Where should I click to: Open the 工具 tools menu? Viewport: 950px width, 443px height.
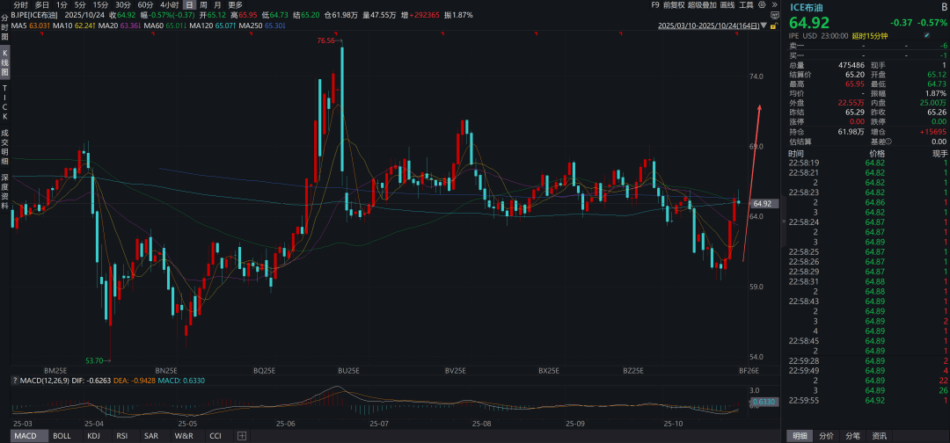[x=746, y=4]
